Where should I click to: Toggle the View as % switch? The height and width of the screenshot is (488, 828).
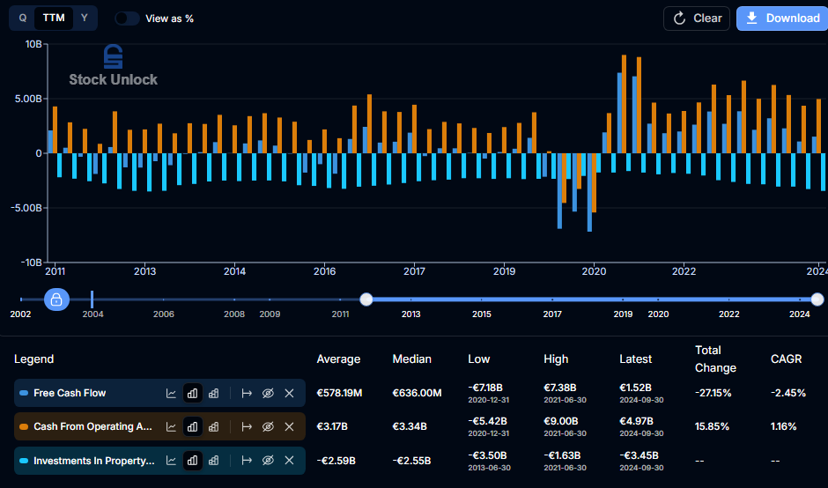coord(127,18)
